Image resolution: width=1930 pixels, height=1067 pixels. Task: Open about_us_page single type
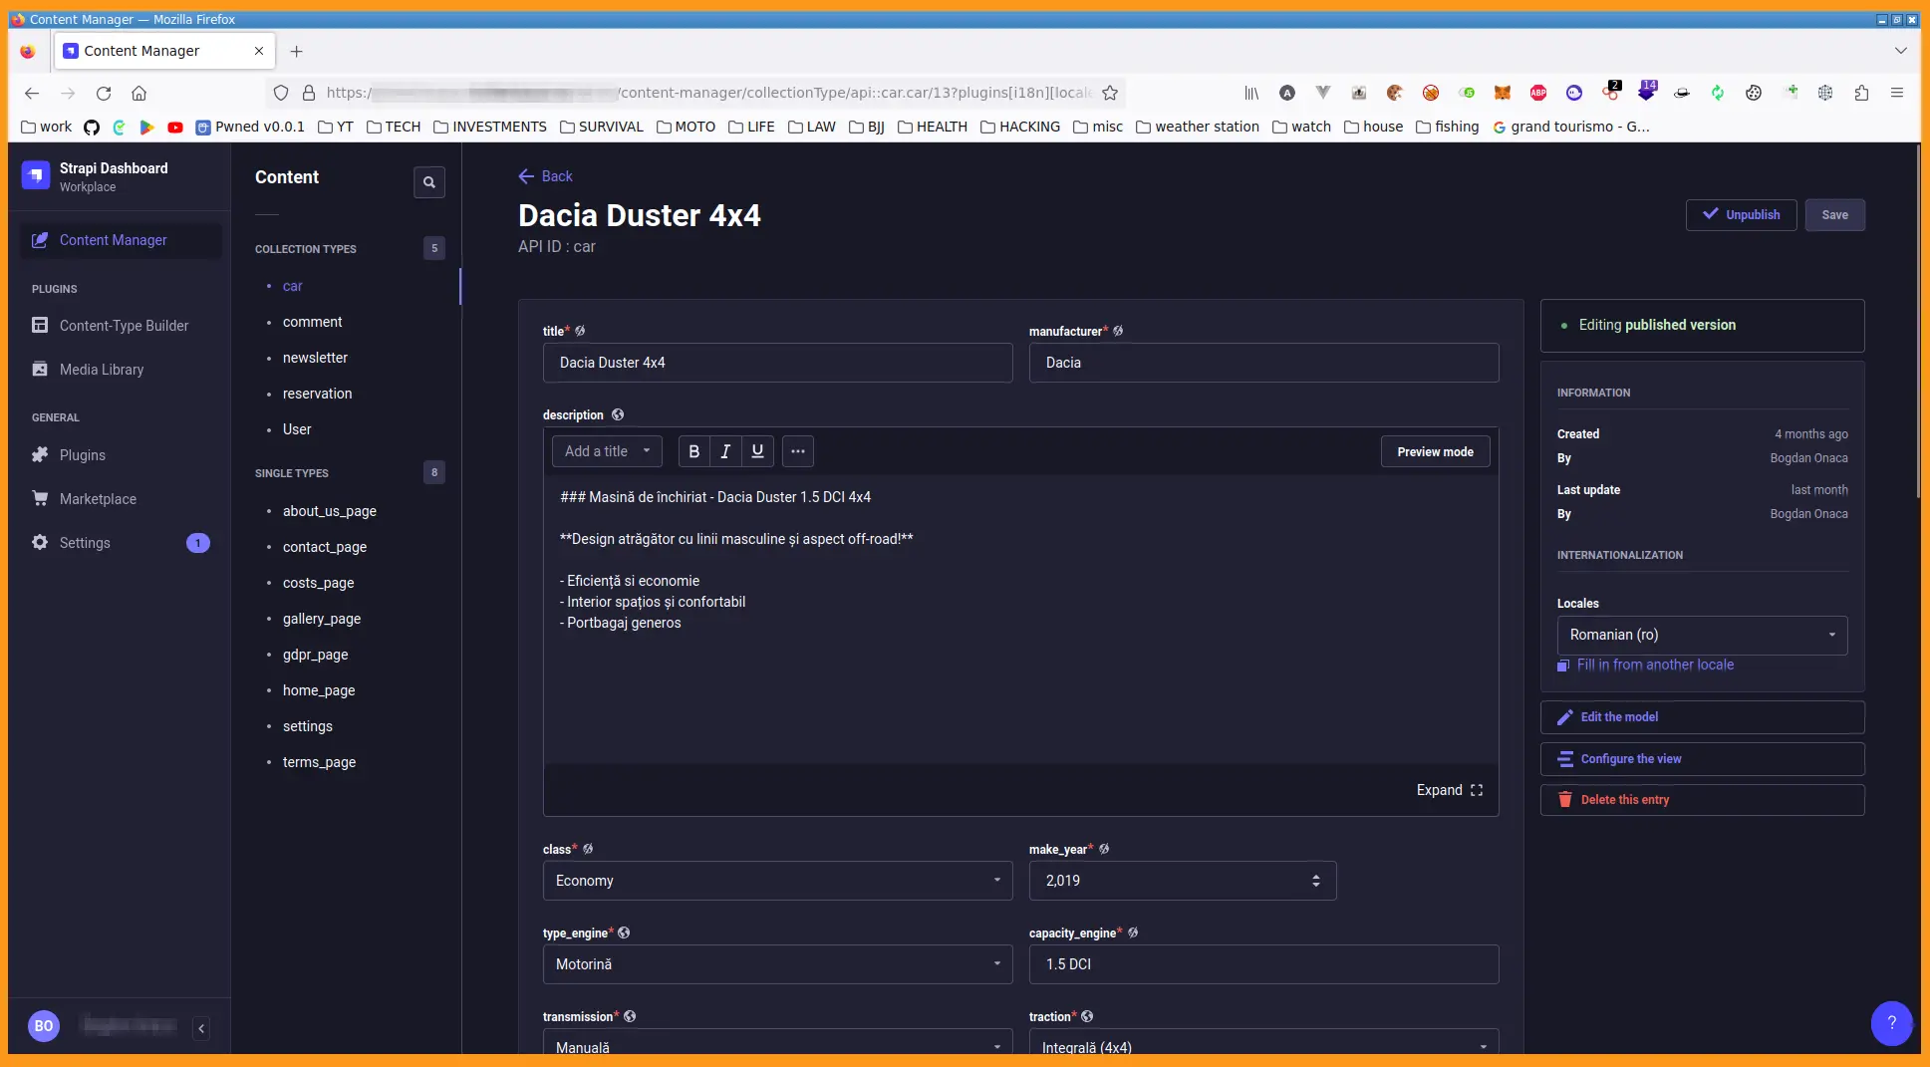click(x=329, y=511)
